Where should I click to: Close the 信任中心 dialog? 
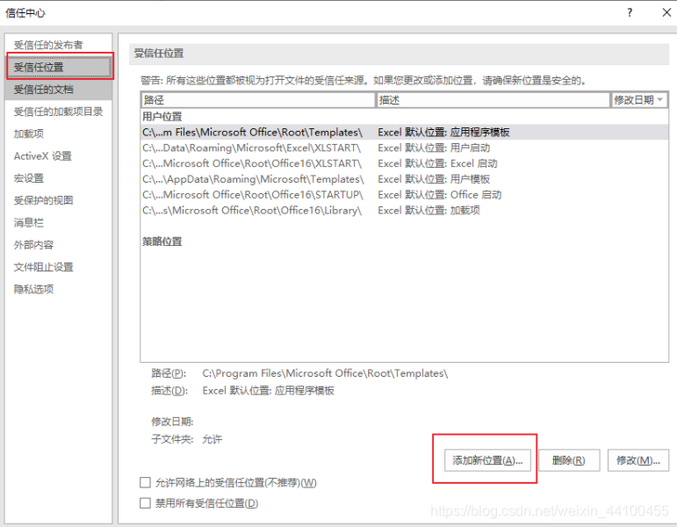(x=666, y=12)
